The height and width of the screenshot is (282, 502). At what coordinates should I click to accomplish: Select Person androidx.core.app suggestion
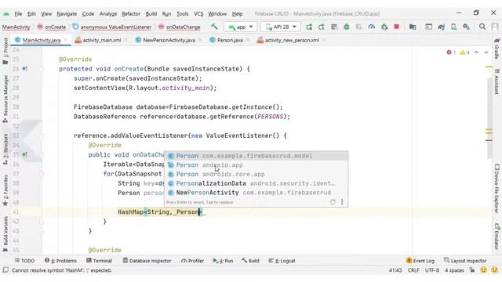256,175
